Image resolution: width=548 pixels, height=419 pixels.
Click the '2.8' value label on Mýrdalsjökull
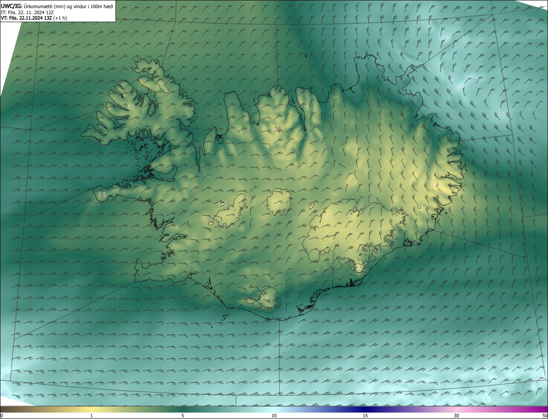tap(264, 297)
